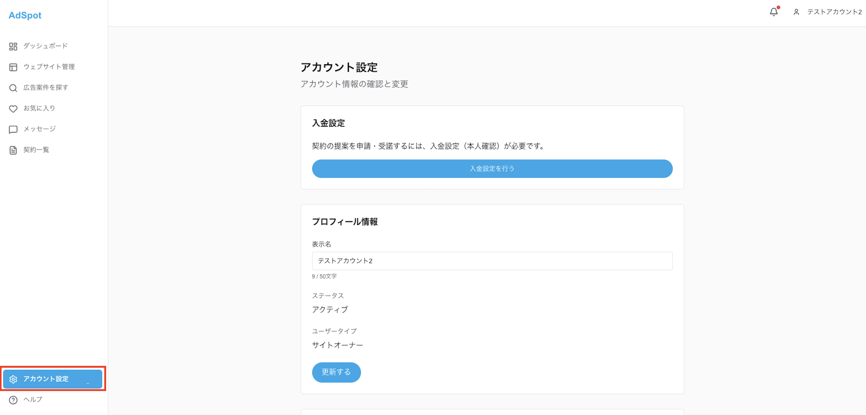
Task: Open the ヘルプ question mark icon
Action: (x=13, y=399)
